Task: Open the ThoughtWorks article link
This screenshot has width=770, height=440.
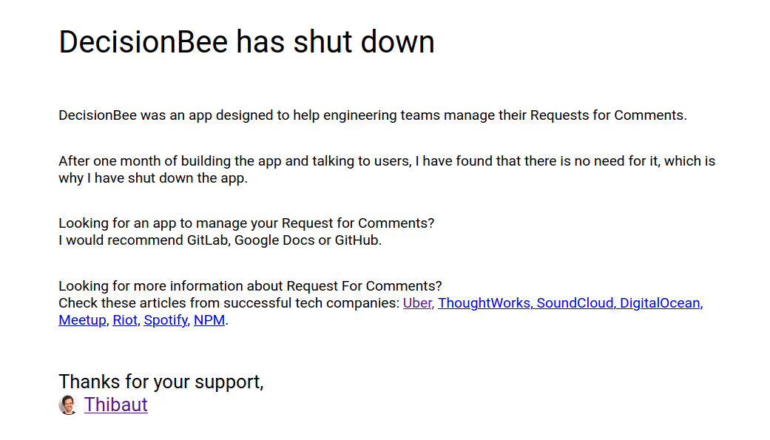Action: pyautogui.click(x=484, y=303)
